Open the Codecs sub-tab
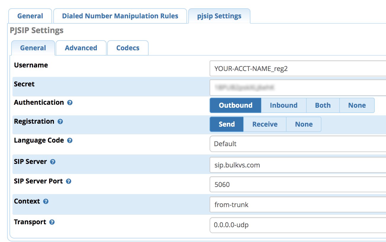 [128, 48]
